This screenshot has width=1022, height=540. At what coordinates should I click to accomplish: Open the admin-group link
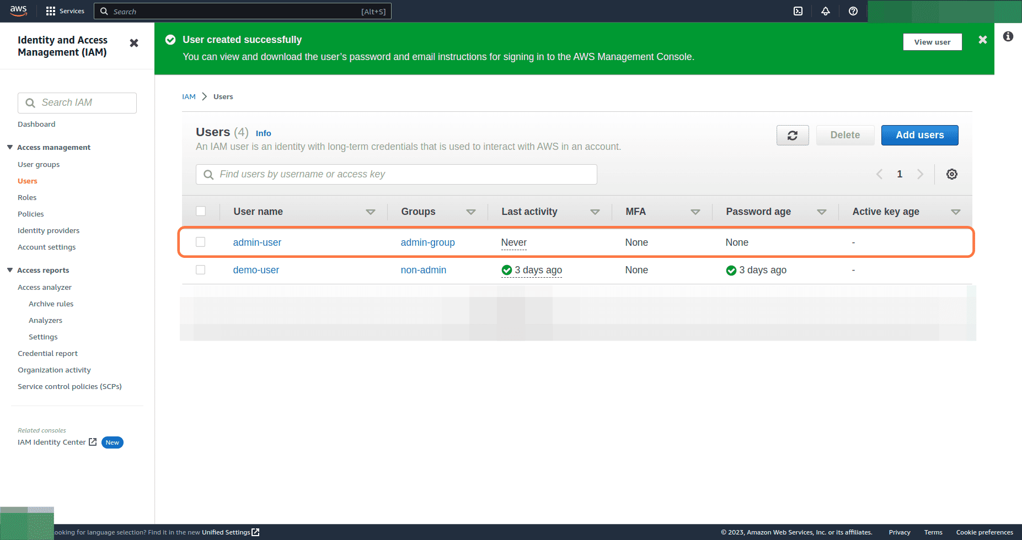point(428,242)
